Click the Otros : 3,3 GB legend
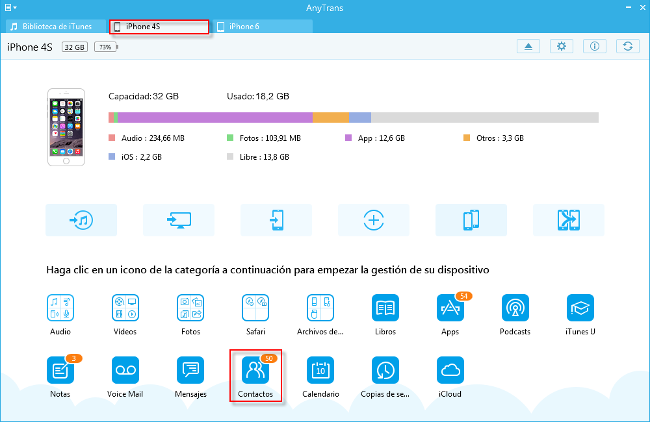Screen dimensions: 650x422 coord(494,138)
